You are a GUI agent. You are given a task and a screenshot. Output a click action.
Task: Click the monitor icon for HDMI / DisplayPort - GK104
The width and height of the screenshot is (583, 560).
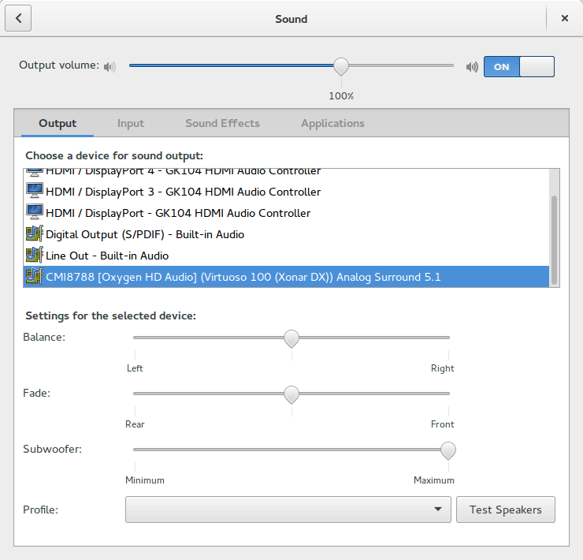[x=34, y=213]
